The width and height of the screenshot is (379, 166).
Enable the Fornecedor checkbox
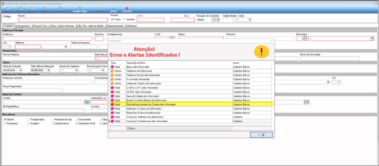pos(5,123)
